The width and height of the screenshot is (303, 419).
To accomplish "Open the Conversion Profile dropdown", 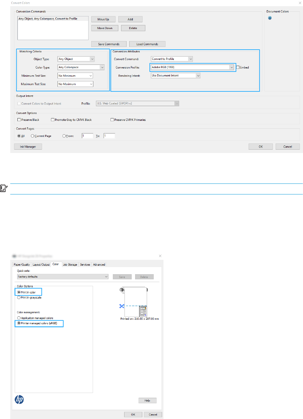I will (231, 67).
